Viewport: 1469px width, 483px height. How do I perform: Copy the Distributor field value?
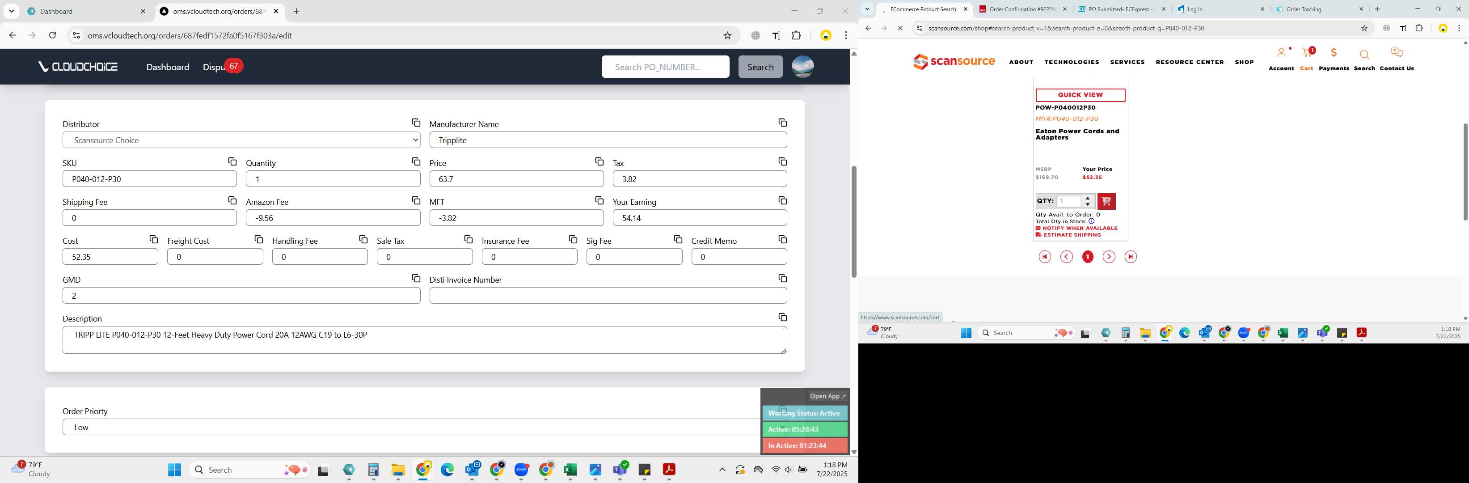pos(416,123)
